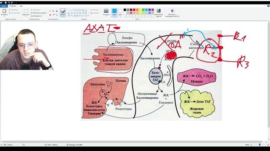270x151 pixels.
Task: Click the zoom in plus button
Action: (x=268, y=145)
